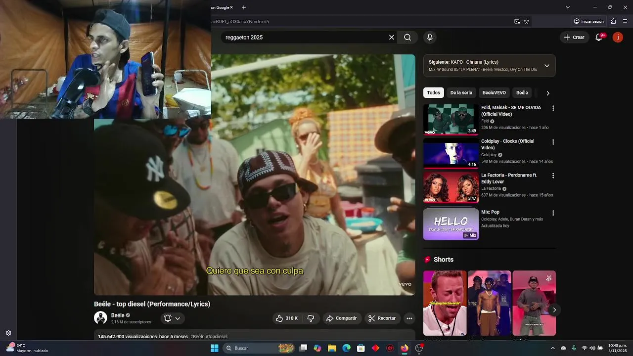The image size is (633, 356).
Task: Click the browser URL address bar
Action: [361, 21]
